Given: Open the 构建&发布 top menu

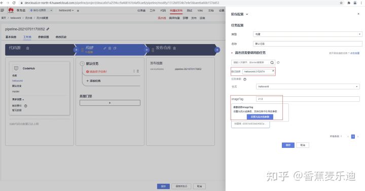Looking at the screenshot, I should coord(176,11).
